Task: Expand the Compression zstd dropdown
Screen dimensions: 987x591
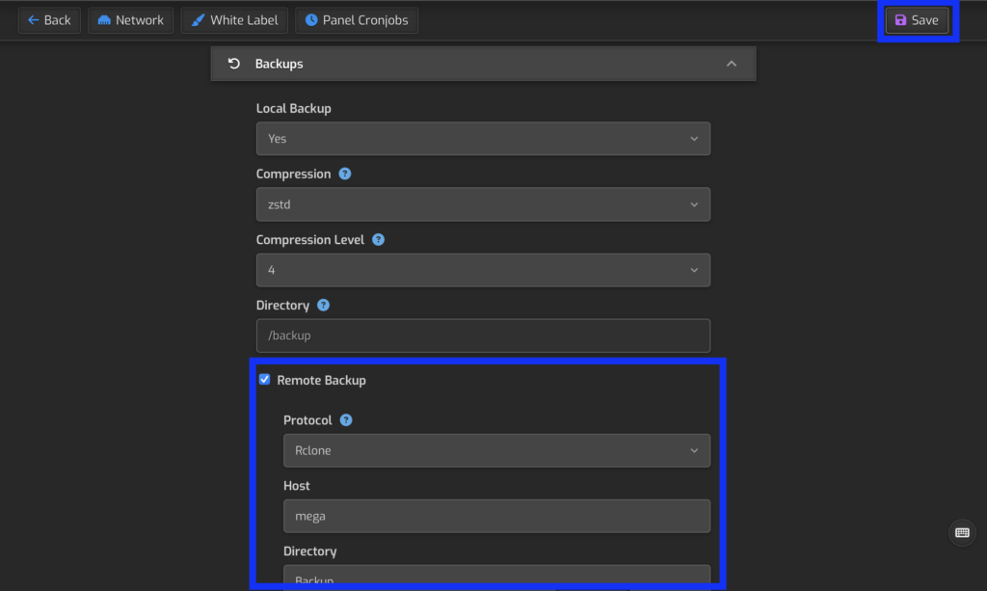Action: point(483,204)
